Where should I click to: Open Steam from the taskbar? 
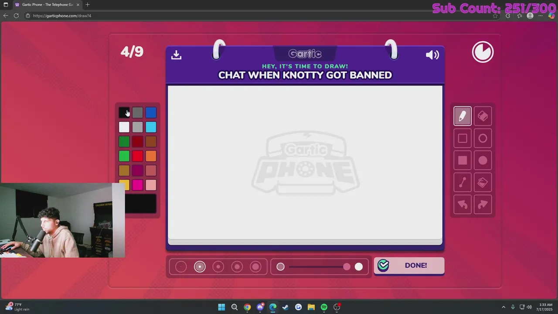(286, 307)
